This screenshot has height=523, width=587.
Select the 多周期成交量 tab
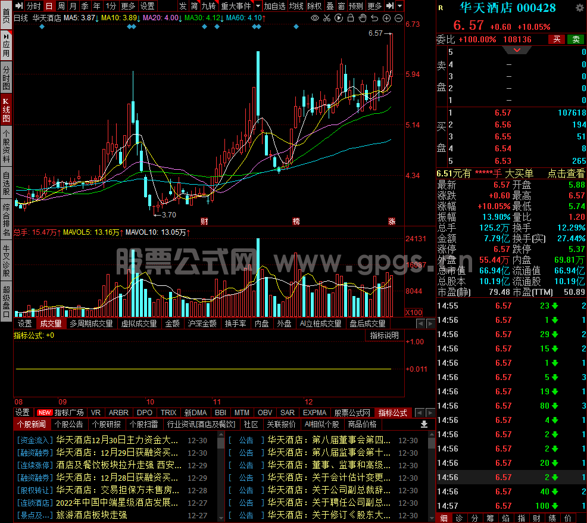(x=91, y=323)
